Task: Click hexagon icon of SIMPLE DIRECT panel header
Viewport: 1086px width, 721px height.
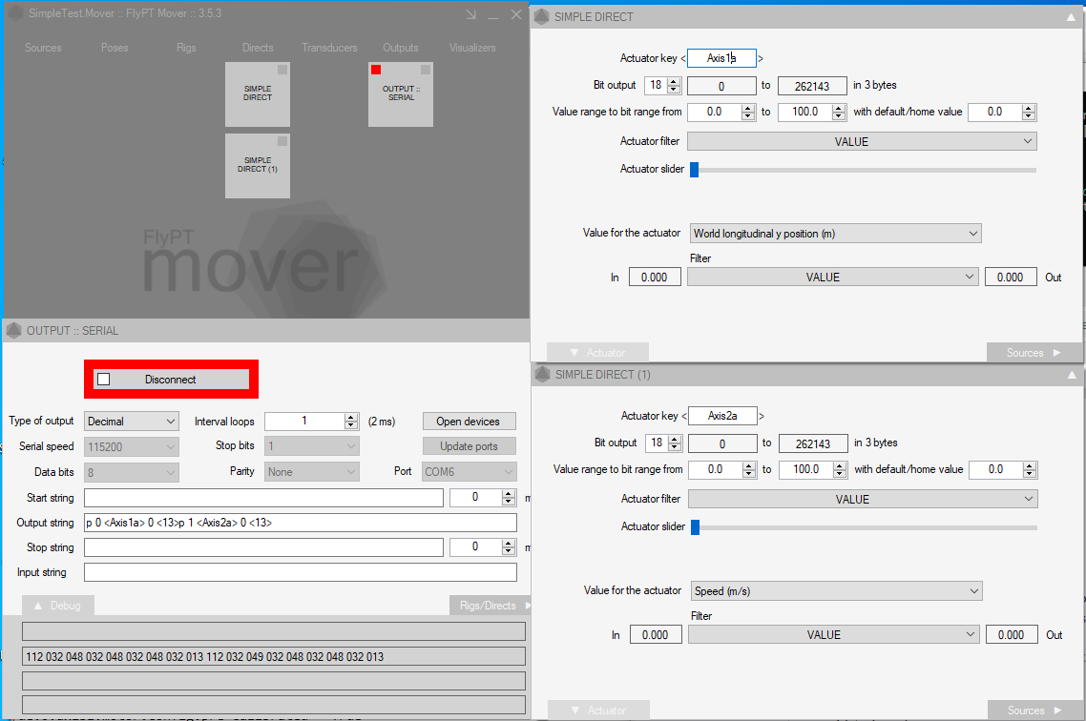Action: pyautogui.click(x=542, y=16)
